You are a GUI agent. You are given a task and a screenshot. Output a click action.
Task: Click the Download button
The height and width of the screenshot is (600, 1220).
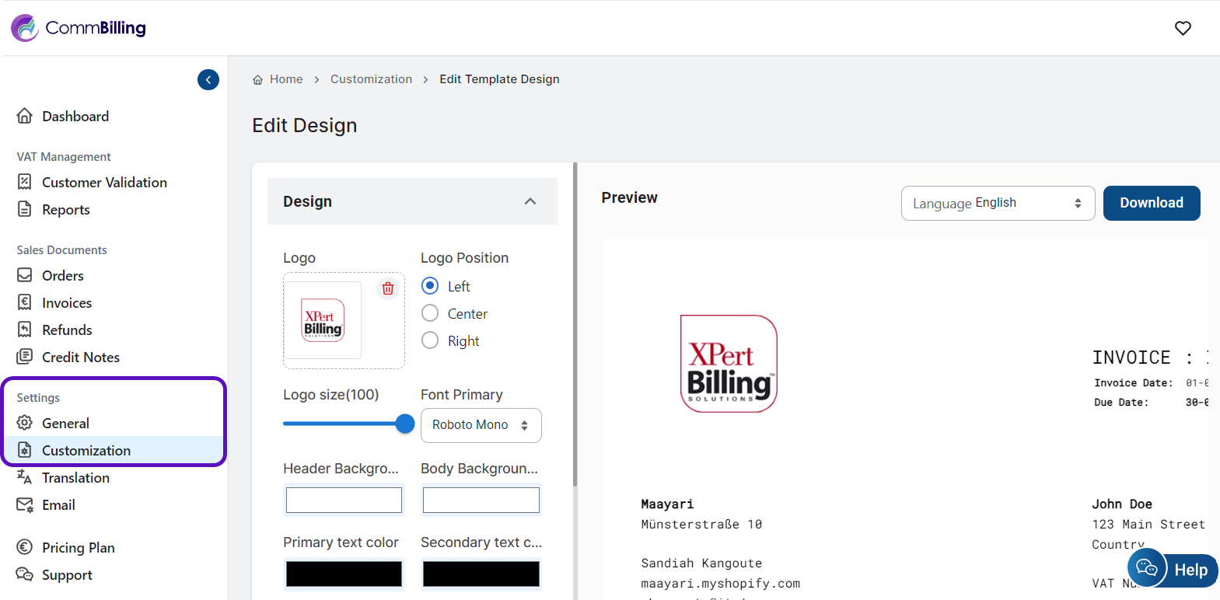[x=1151, y=203]
